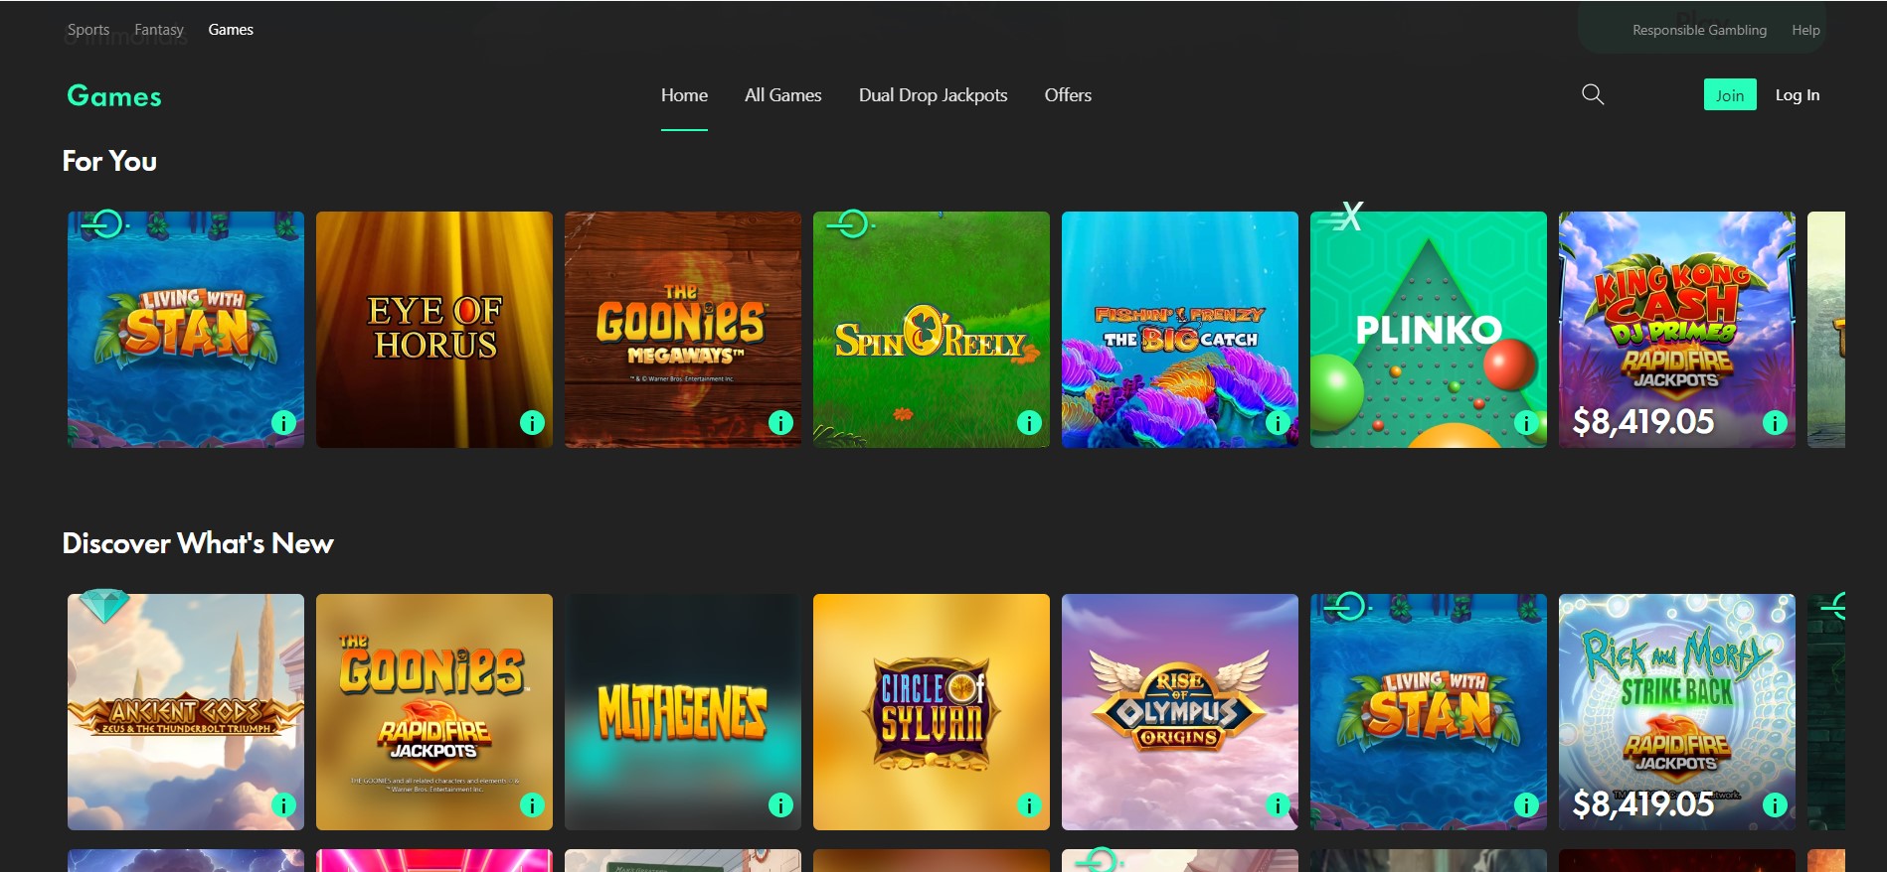This screenshot has height=872, width=1887.
Task: Launch the Mutagenes game
Action: tap(683, 712)
